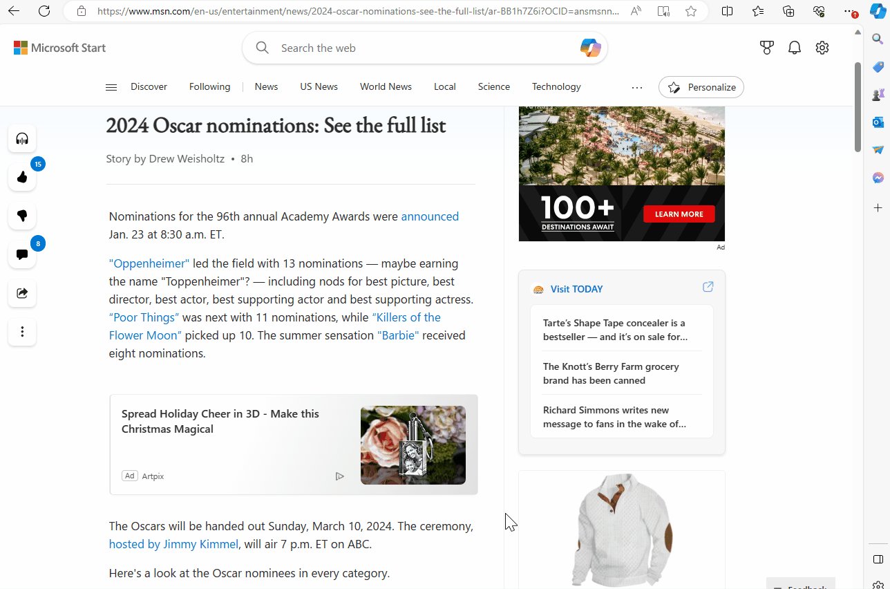This screenshot has width=890, height=589.
Task: Open article more options dots
Action: coord(22,332)
